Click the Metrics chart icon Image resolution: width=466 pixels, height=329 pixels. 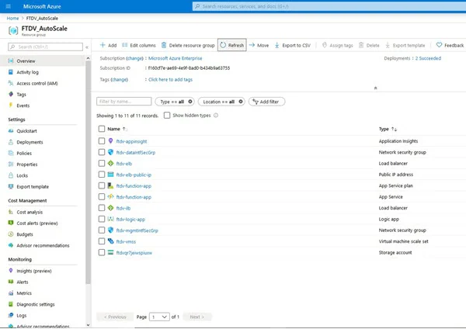point(11,293)
